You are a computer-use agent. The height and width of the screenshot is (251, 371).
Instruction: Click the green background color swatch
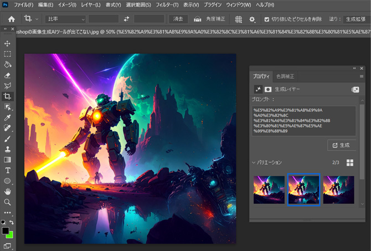[11, 235]
